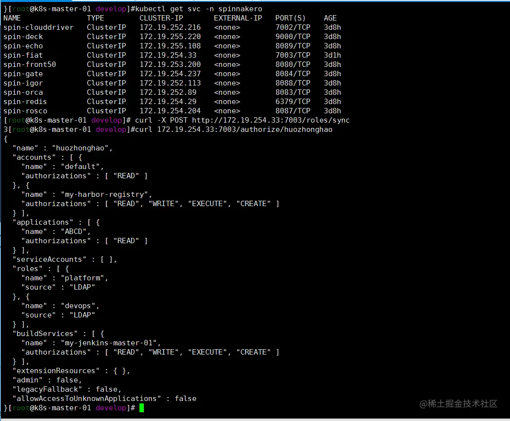Screen dimensions: 510x421
Task: Click the "roles" JSON key
Action: coord(27,269)
